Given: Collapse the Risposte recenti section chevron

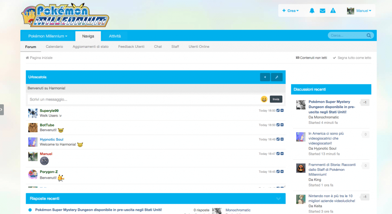Looking at the screenshot, I should point(278,199).
